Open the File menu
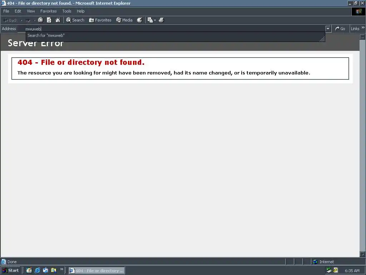Viewport: 366px width, 275px height. (x=6, y=11)
